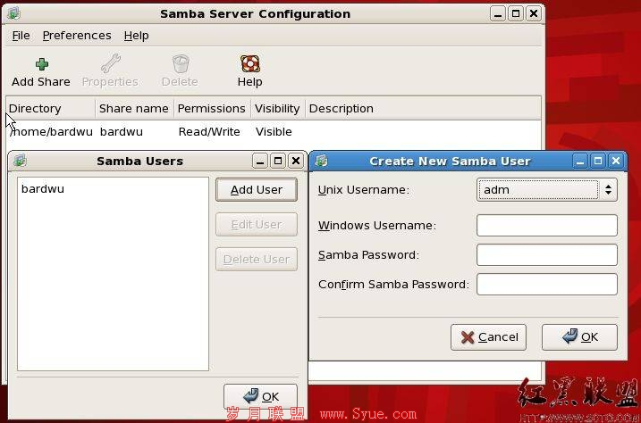Click the Unix Username combo box arrows

(608, 190)
